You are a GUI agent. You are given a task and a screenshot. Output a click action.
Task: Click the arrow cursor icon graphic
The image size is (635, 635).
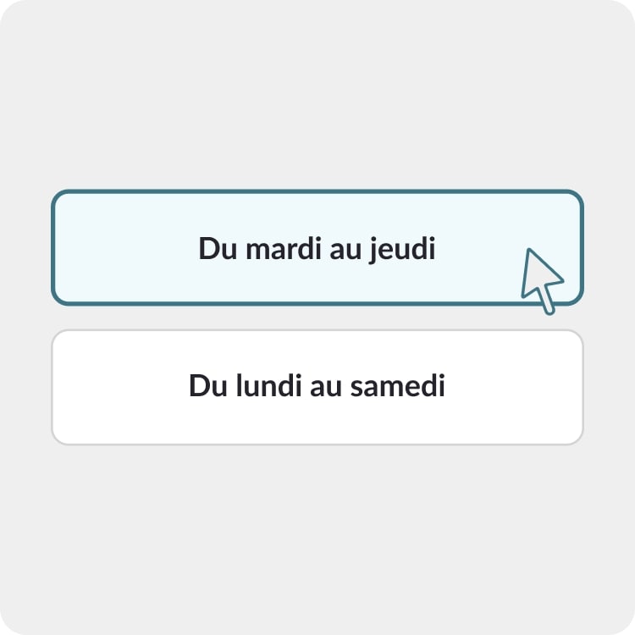click(x=540, y=279)
